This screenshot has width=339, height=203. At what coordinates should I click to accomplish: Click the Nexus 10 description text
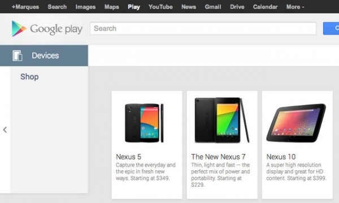coord(296,171)
